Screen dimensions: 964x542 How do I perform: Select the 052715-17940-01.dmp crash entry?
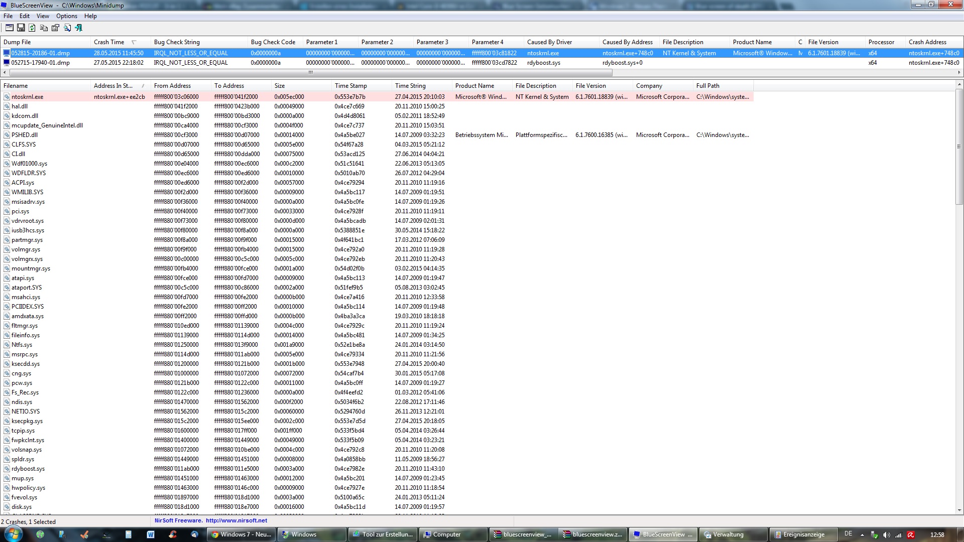[x=40, y=63]
